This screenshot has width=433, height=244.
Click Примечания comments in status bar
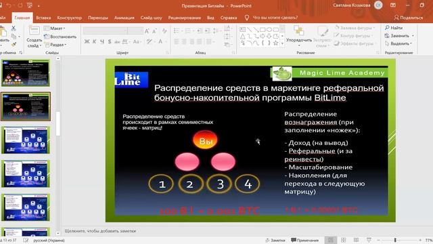[304, 241]
